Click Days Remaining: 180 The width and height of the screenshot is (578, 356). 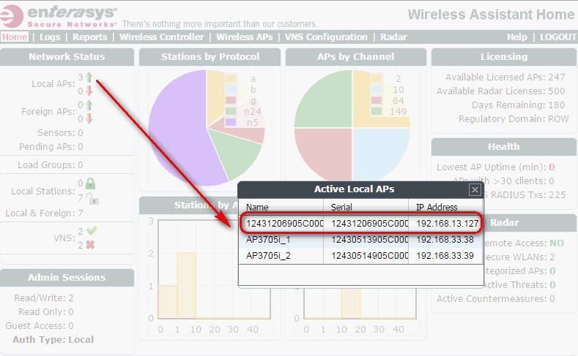click(x=518, y=105)
